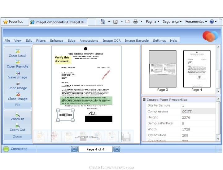The height and width of the screenshot is (170, 223).
Task: Click thumbnail panel scroll up arrow
Action: click(x=218, y=47)
